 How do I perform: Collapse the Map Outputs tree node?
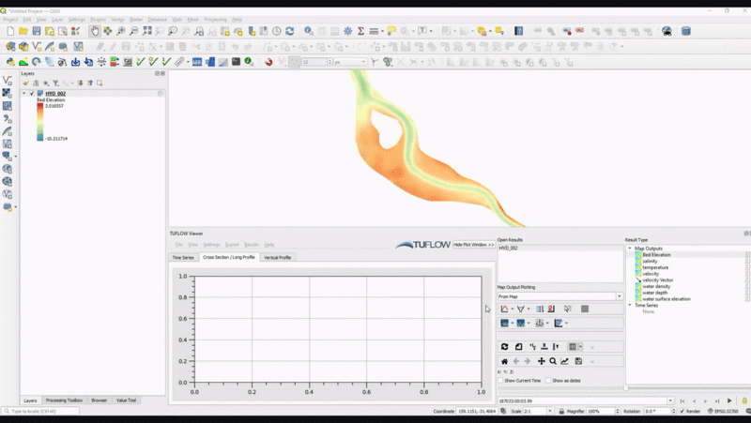pyautogui.click(x=630, y=249)
